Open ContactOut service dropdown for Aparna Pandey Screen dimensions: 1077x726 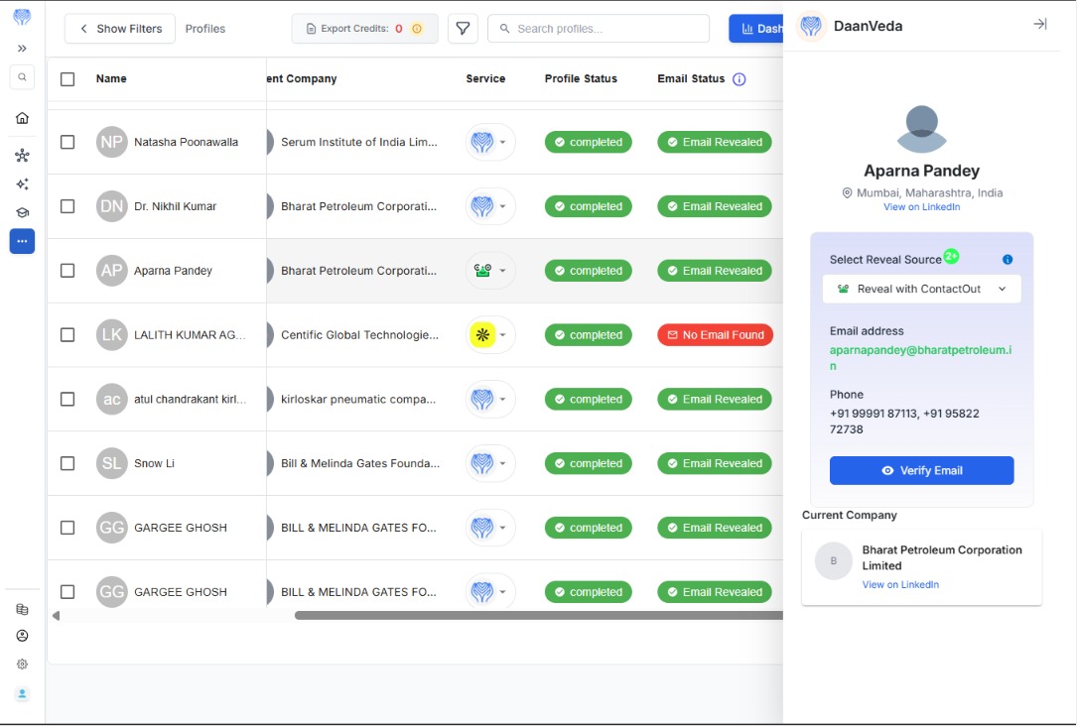pos(490,271)
